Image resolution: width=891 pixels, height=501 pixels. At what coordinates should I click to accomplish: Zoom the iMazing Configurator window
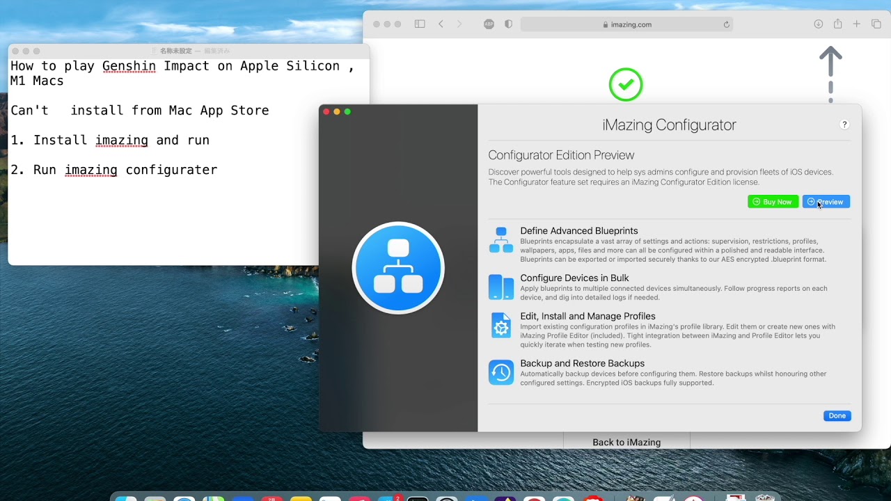(x=347, y=111)
